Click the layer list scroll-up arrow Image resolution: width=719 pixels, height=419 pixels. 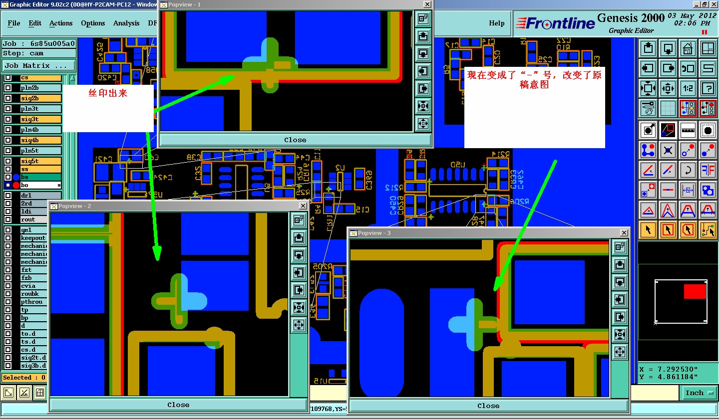point(72,79)
